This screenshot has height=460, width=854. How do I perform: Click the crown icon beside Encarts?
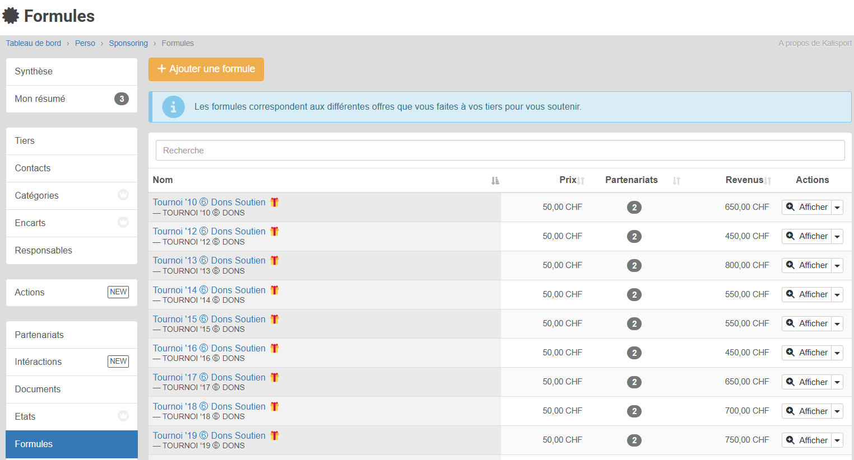pyautogui.click(x=123, y=222)
